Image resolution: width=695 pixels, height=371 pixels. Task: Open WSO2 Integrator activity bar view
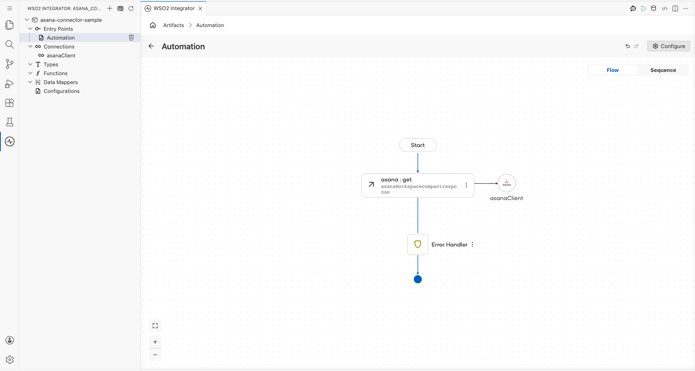(x=10, y=141)
